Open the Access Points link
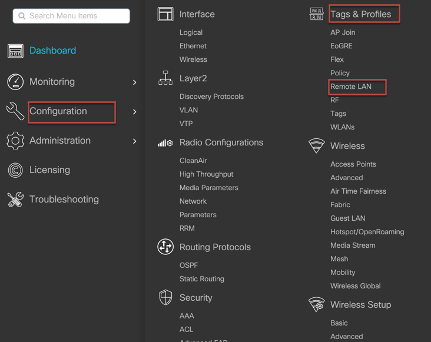The width and height of the screenshot is (431, 342). coord(353,164)
